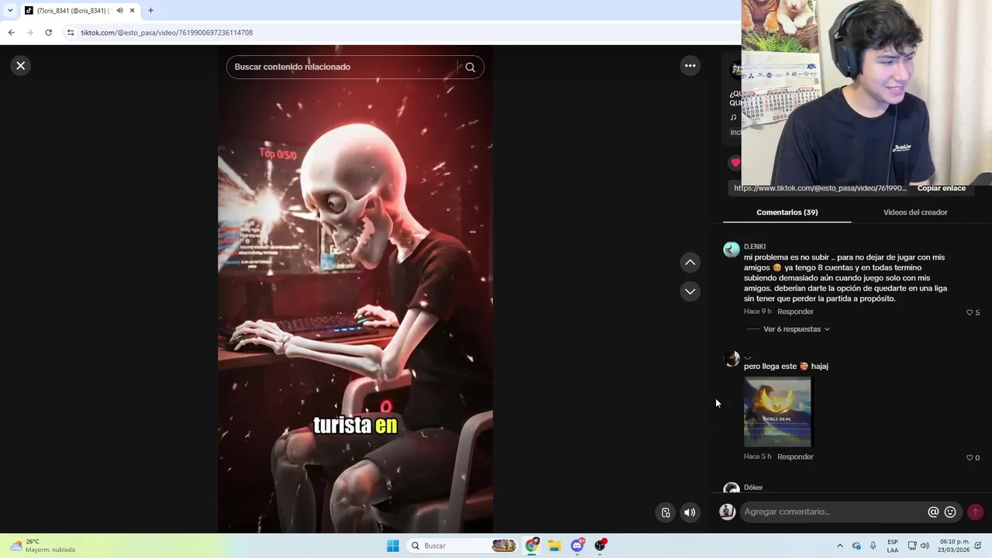Open Windows Start menu
This screenshot has height=558, width=992.
[x=393, y=546]
